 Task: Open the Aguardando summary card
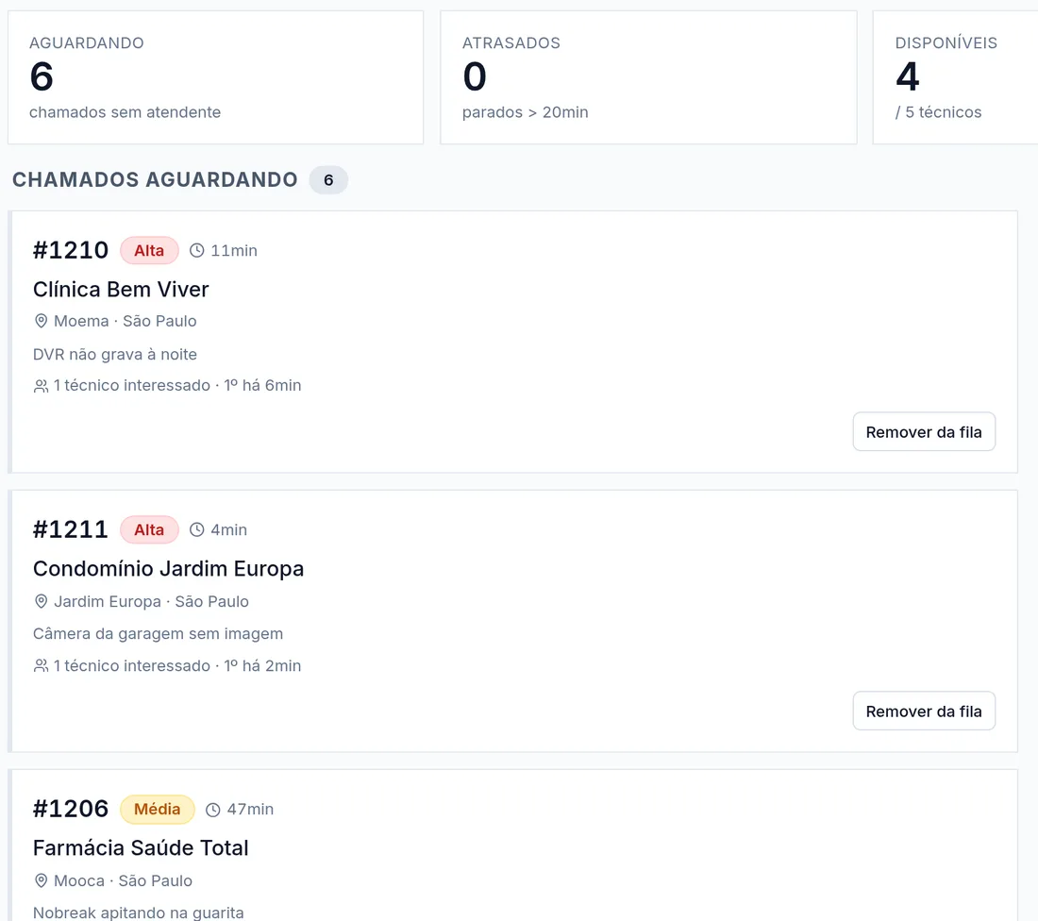(x=216, y=76)
